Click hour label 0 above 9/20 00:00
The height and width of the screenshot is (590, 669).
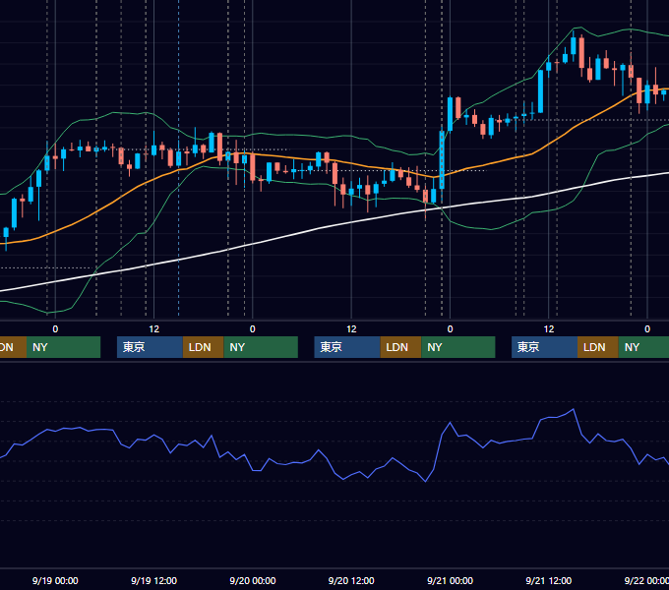[253, 329]
